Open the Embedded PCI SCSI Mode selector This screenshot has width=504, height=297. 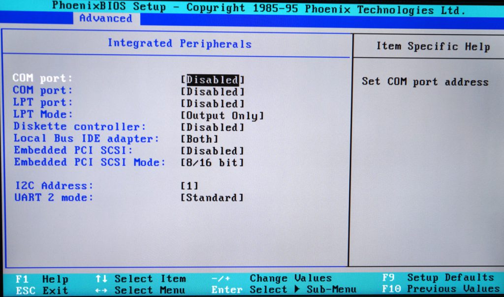[212, 162]
